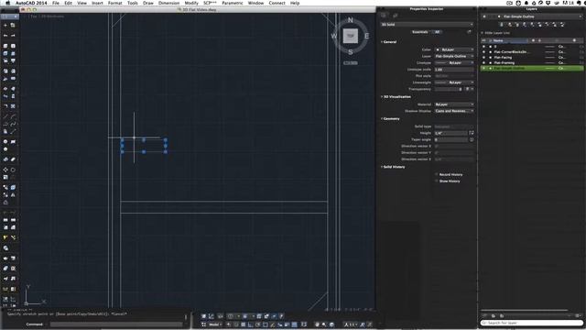The height and width of the screenshot is (330, 586).
Task: Toggle visibility of Flat-Simple Outline layer row
Action: click(x=484, y=69)
